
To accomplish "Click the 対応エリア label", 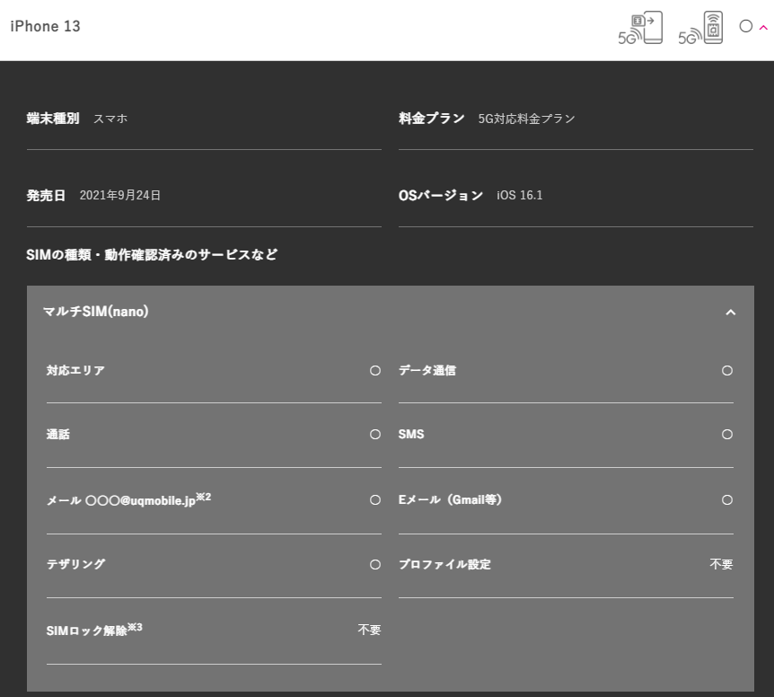I will (75, 370).
